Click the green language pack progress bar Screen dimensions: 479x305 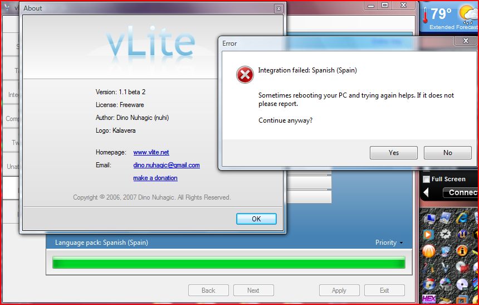(x=229, y=263)
